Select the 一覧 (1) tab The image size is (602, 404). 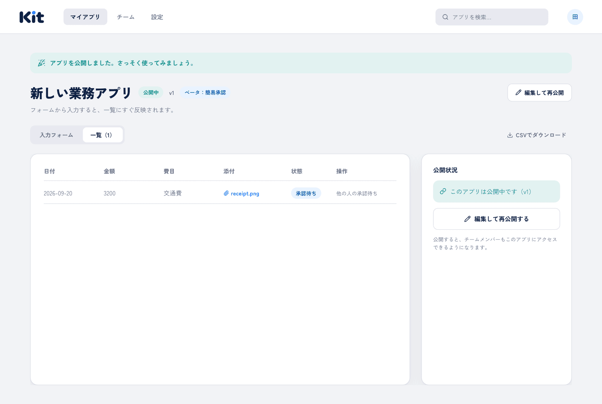click(x=102, y=135)
